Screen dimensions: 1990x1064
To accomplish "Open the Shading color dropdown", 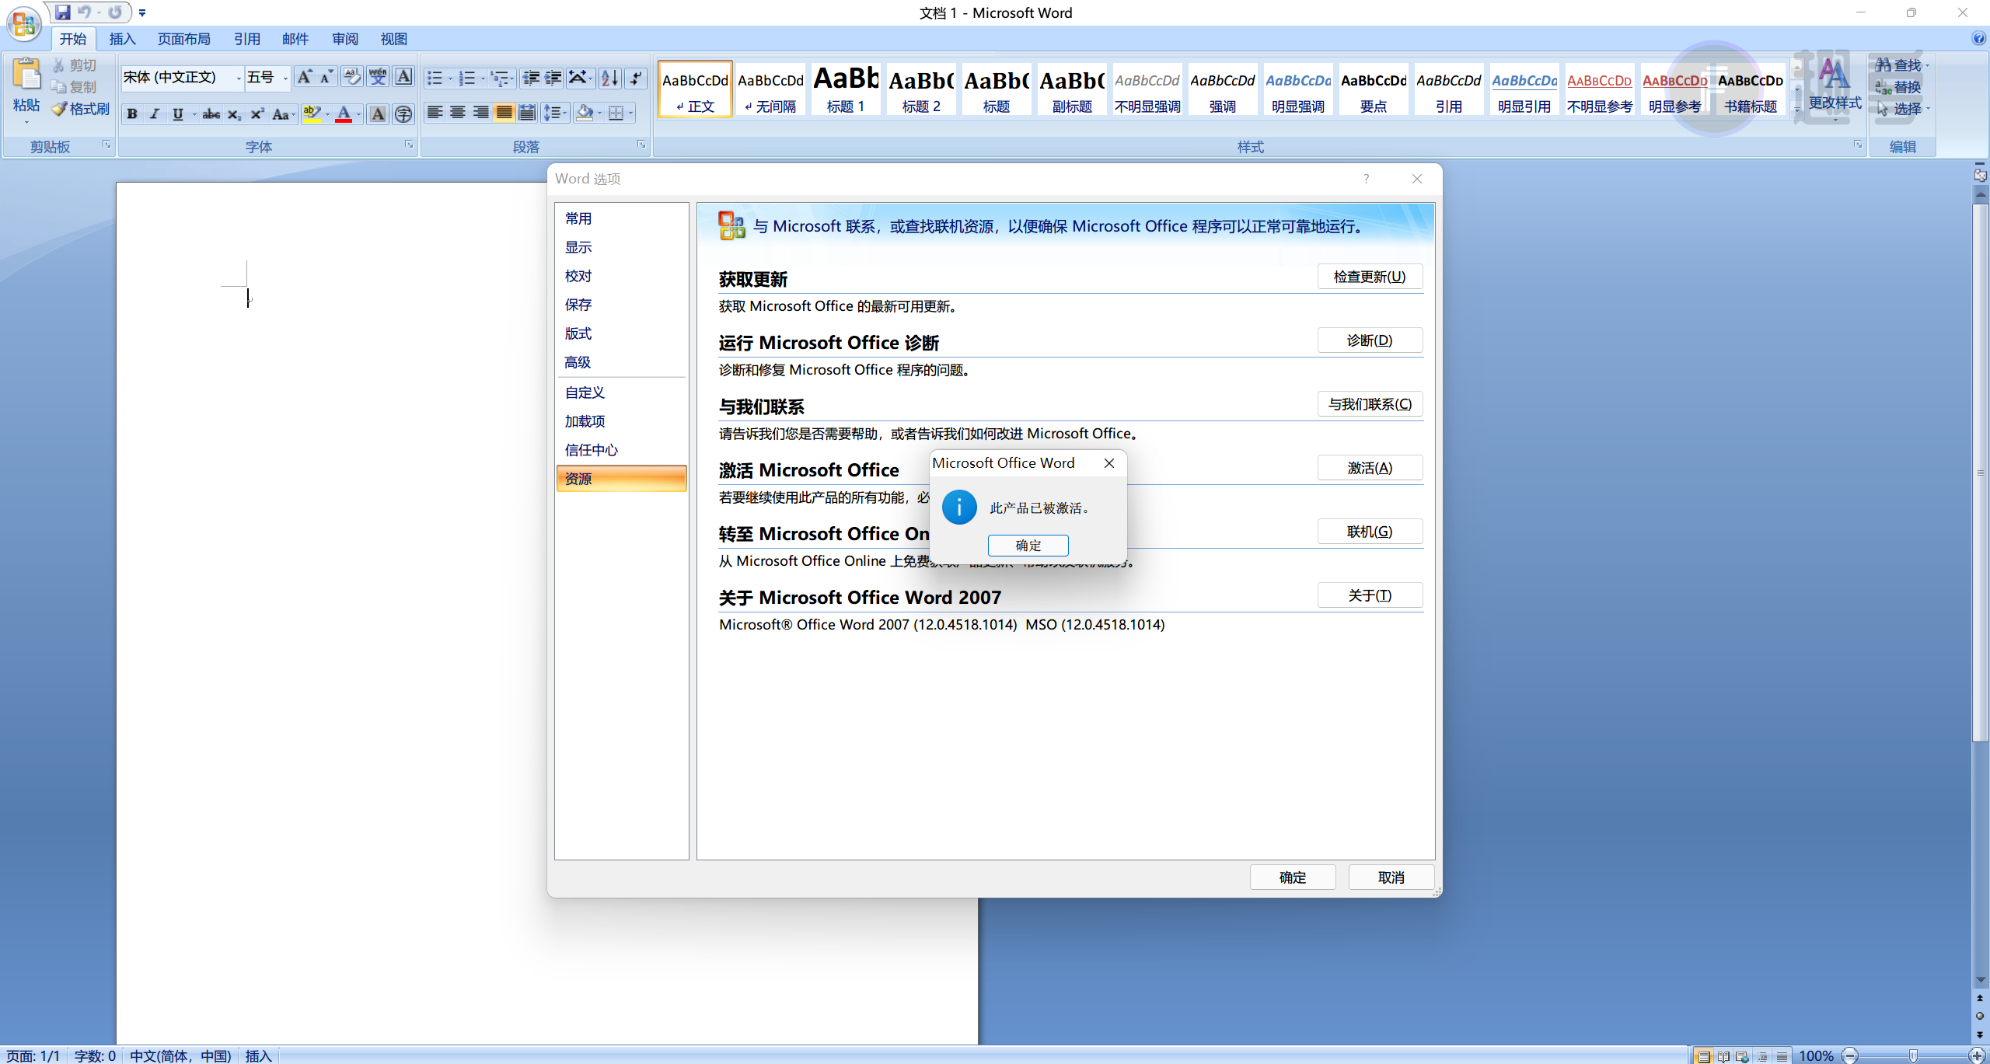I will 599,113.
